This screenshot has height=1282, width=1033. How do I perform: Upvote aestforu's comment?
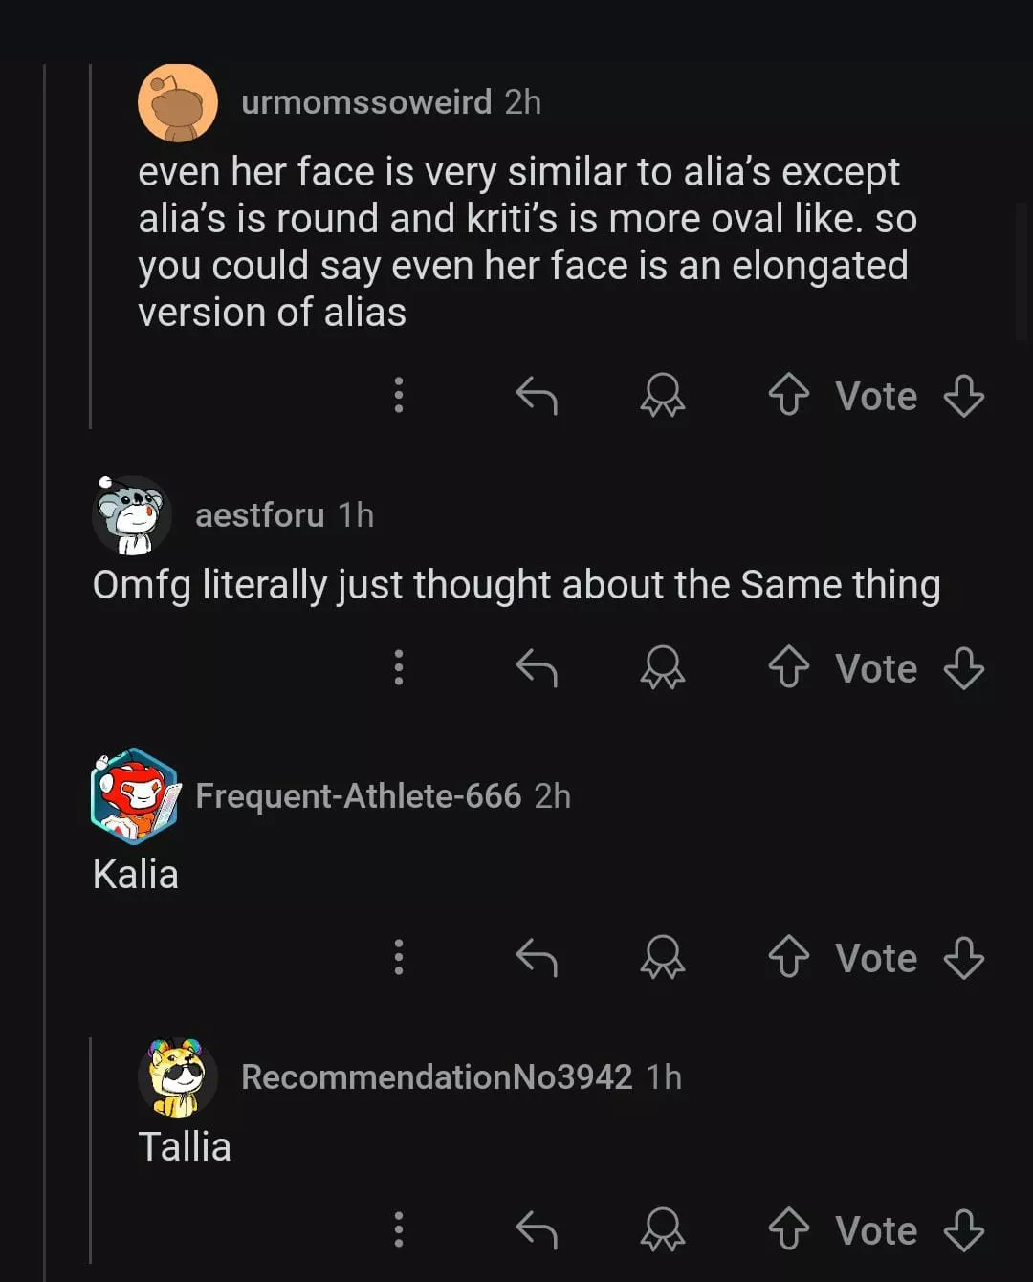click(788, 667)
